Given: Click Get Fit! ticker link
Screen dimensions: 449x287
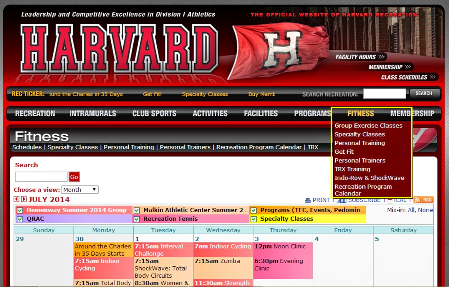Looking at the screenshot, I should point(152,94).
